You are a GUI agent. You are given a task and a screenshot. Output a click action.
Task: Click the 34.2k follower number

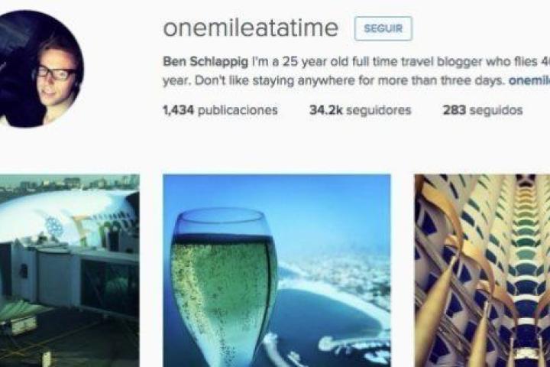click(326, 110)
